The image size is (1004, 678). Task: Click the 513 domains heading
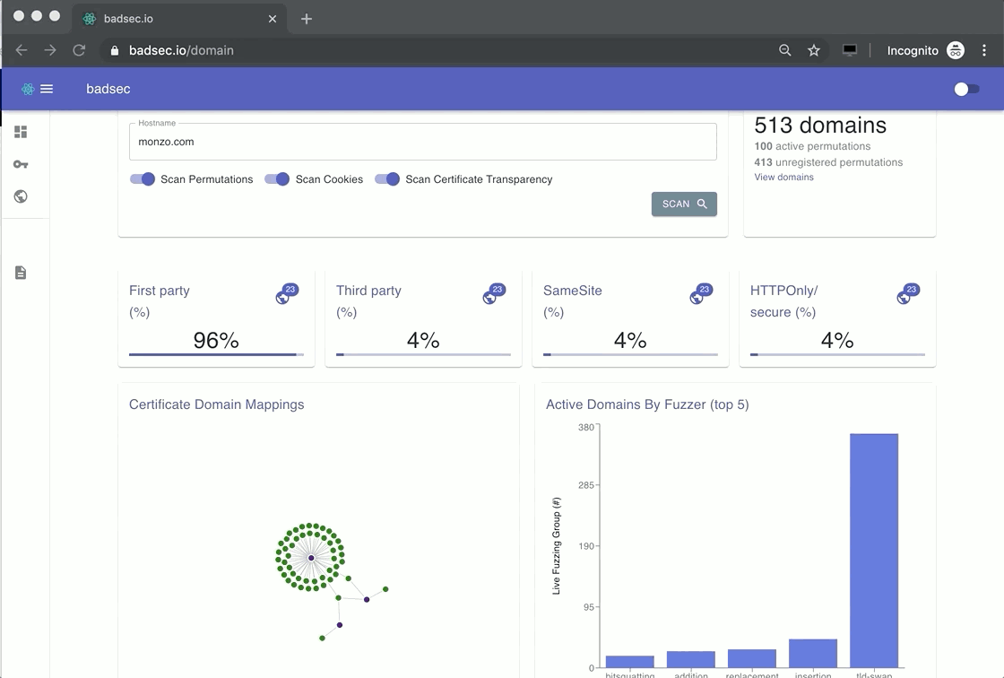[x=820, y=125]
